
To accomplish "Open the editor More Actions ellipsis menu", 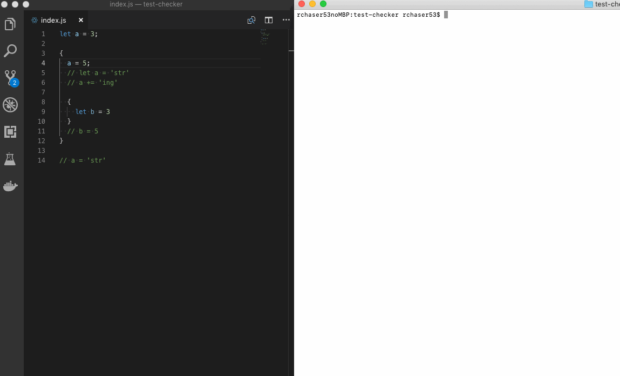I will [286, 20].
